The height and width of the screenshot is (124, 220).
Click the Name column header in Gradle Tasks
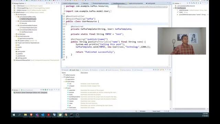pos(64,73)
